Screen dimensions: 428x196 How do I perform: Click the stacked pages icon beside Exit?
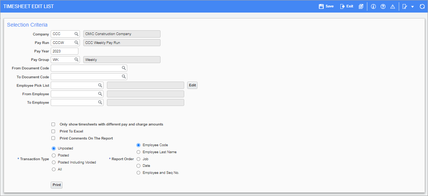click(361, 7)
